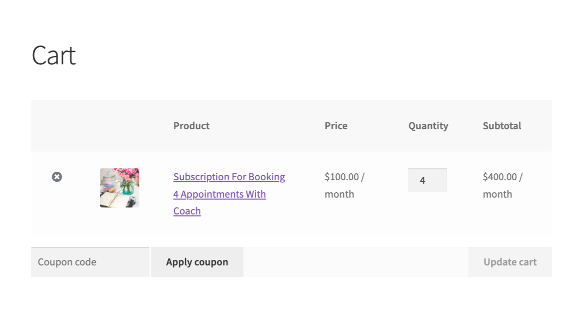The image size is (570, 310).
Task: Click the '4 Appointments With' link line
Action: click(x=219, y=194)
